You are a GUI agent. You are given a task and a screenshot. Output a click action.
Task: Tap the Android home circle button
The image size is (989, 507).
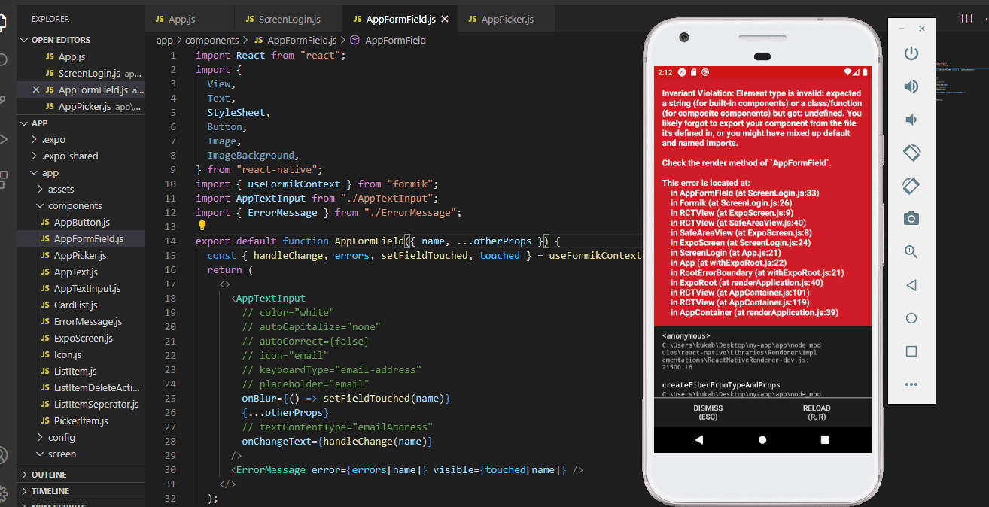click(x=762, y=439)
